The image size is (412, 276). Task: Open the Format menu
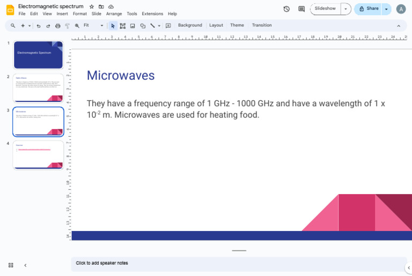79,13
